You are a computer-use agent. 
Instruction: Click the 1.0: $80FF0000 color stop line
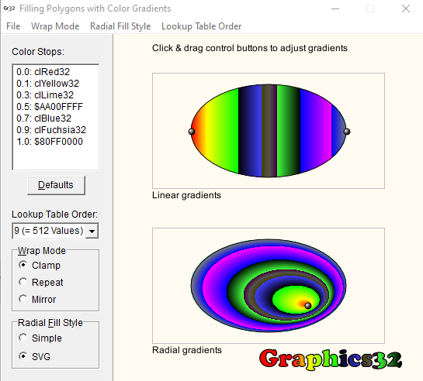[x=56, y=141]
